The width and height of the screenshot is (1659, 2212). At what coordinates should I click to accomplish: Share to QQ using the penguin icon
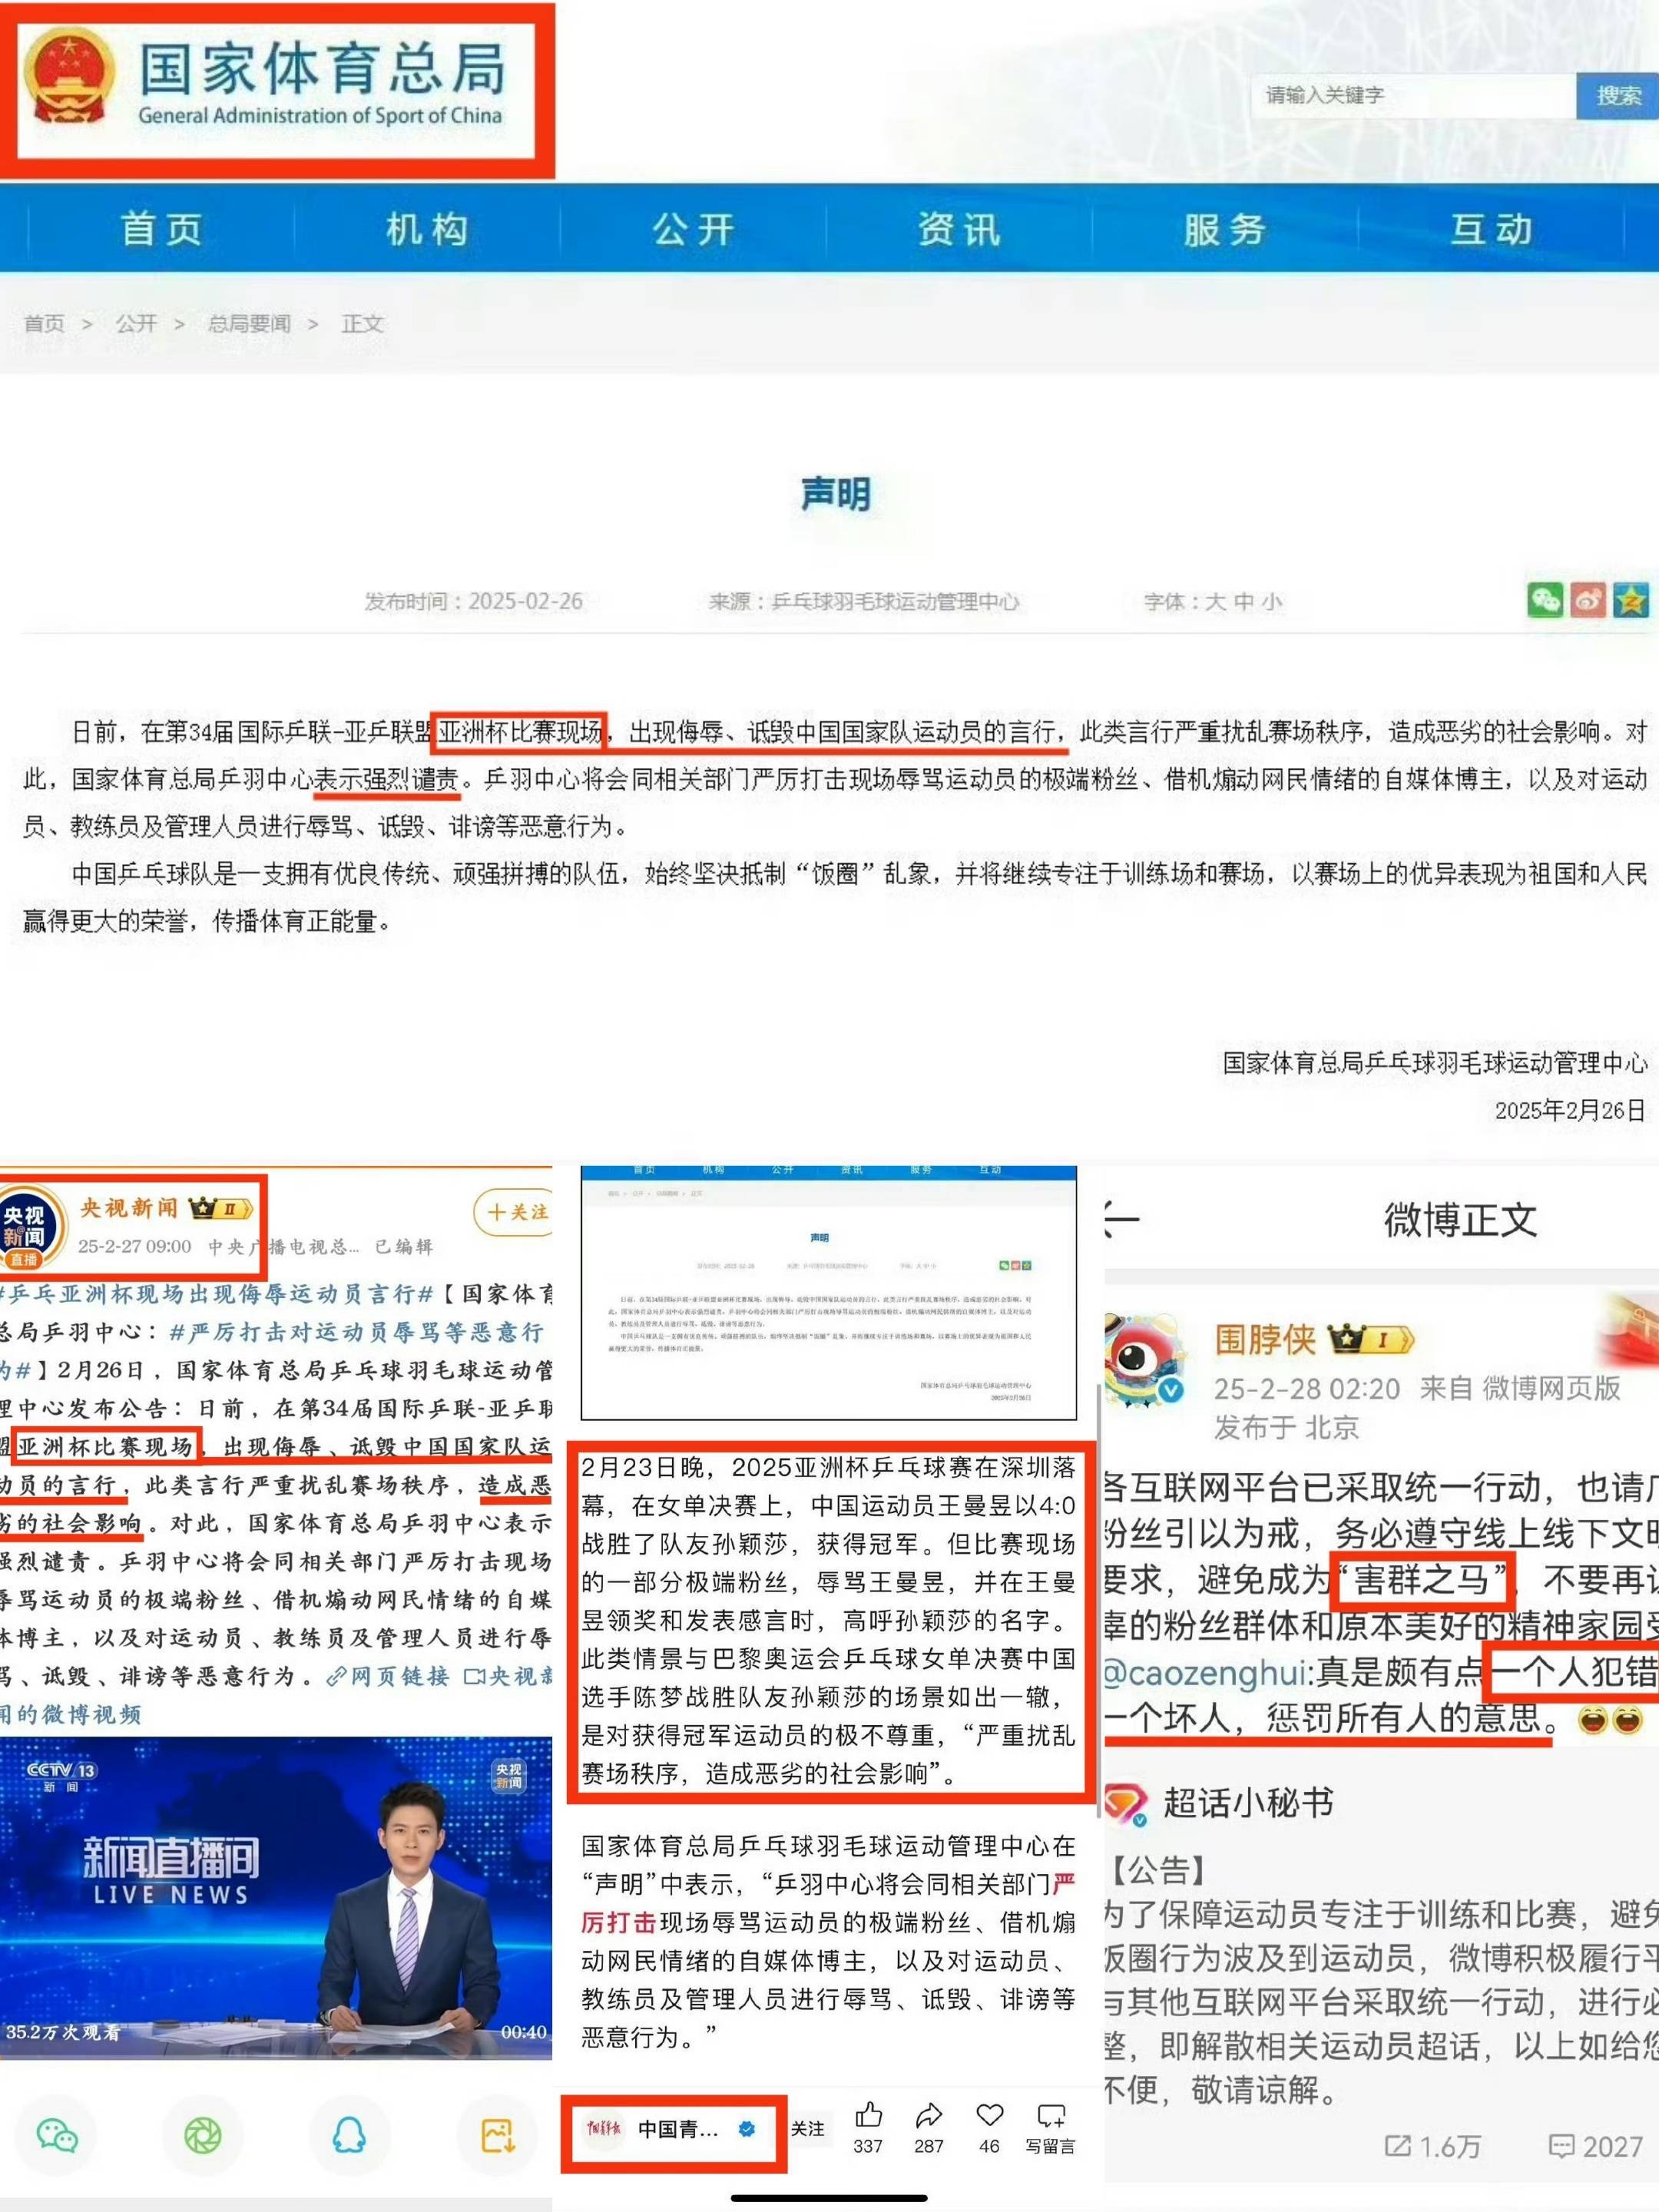click(349, 2136)
